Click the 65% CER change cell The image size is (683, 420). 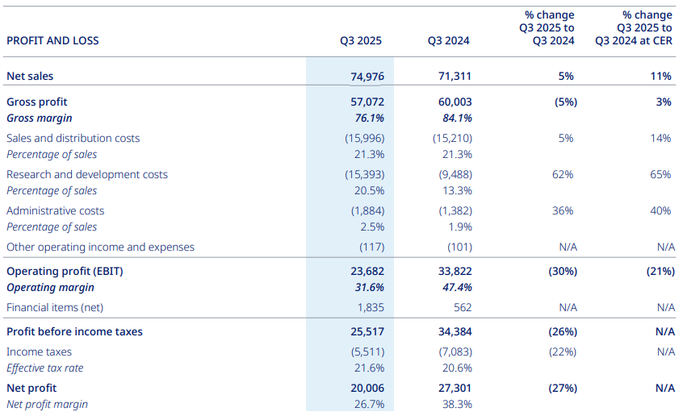point(660,174)
